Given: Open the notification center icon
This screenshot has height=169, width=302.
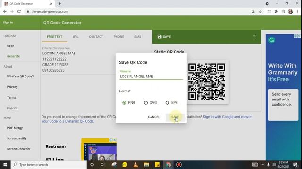Looking at the screenshot, I should (295, 165).
